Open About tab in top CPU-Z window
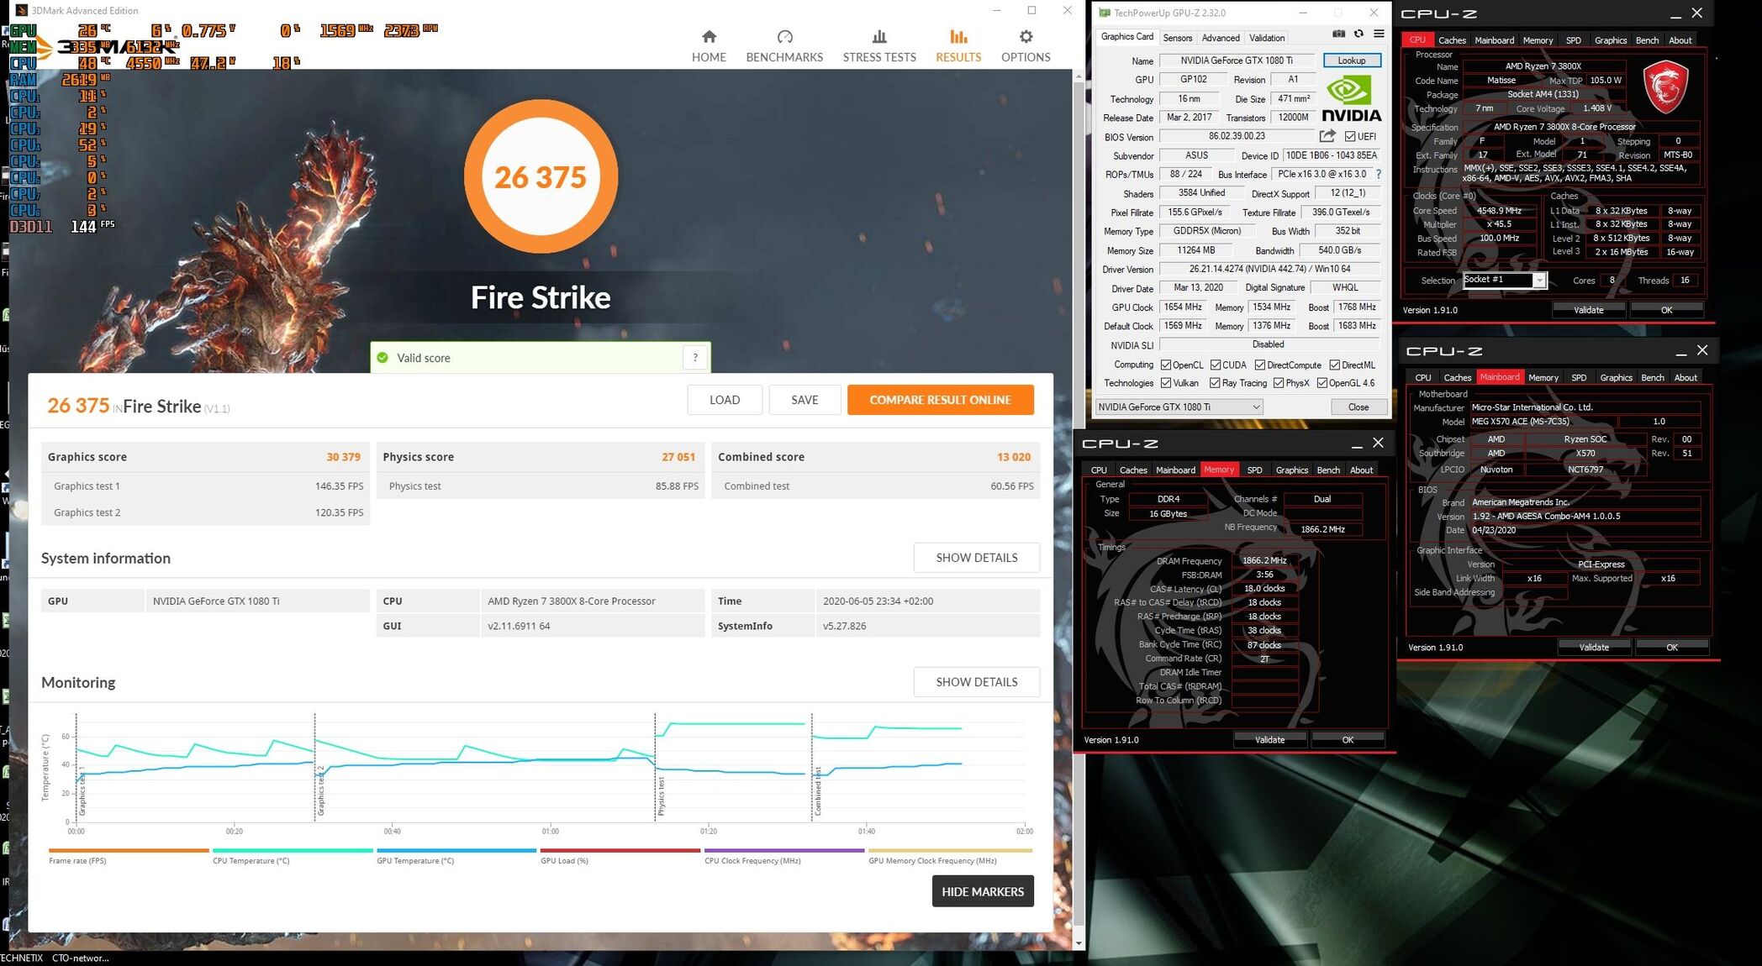 (x=1680, y=40)
